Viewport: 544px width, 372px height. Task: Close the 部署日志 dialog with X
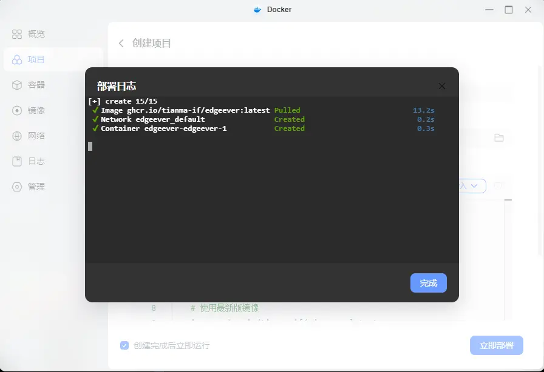click(441, 86)
